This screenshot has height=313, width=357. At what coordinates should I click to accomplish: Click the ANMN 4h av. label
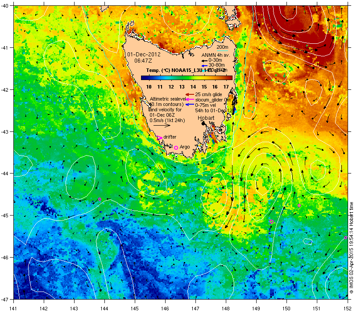point(216,55)
